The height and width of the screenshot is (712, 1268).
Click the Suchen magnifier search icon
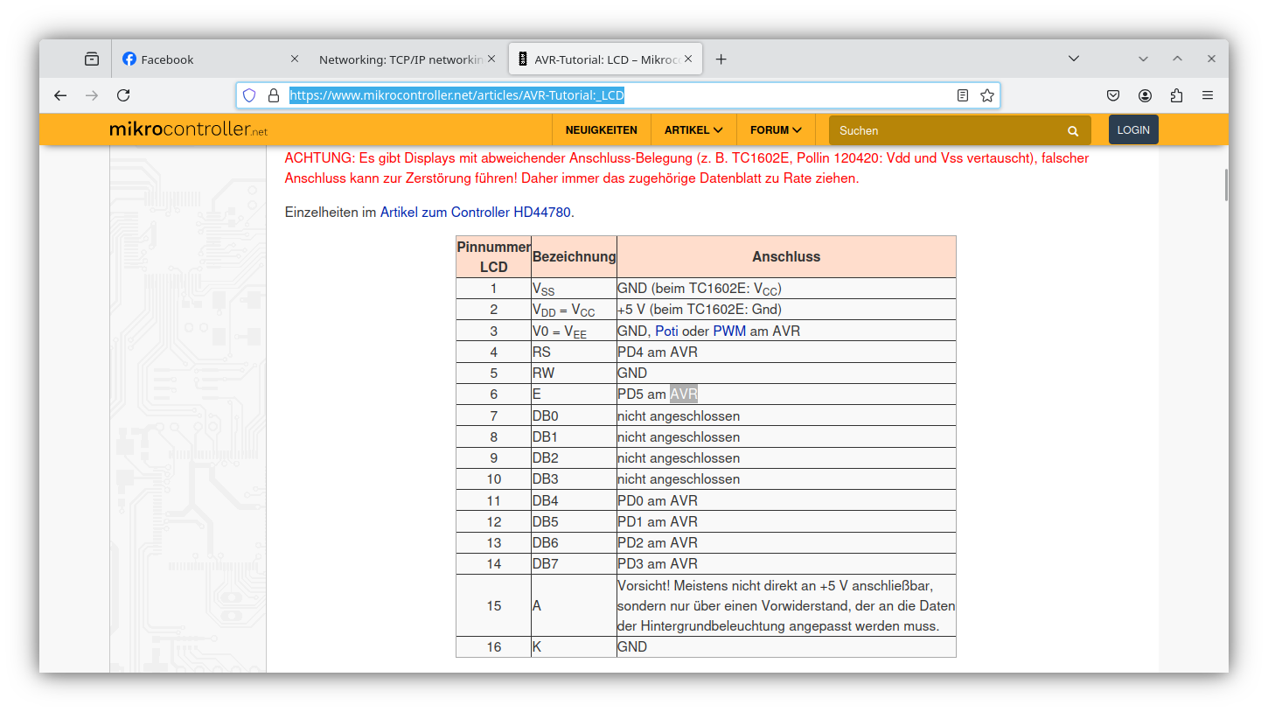tap(1073, 129)
